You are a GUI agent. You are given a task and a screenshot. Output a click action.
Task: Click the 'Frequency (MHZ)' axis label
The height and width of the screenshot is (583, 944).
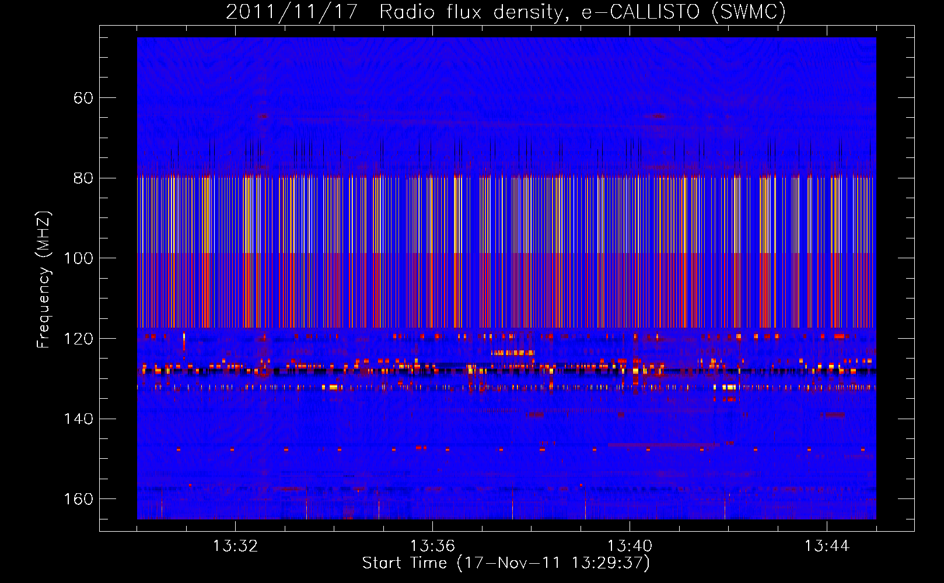[44, 280]
